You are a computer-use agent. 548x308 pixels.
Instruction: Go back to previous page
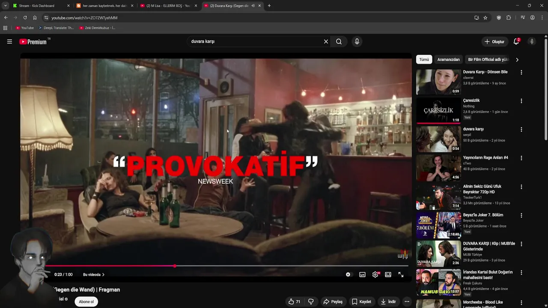[6, 18]
